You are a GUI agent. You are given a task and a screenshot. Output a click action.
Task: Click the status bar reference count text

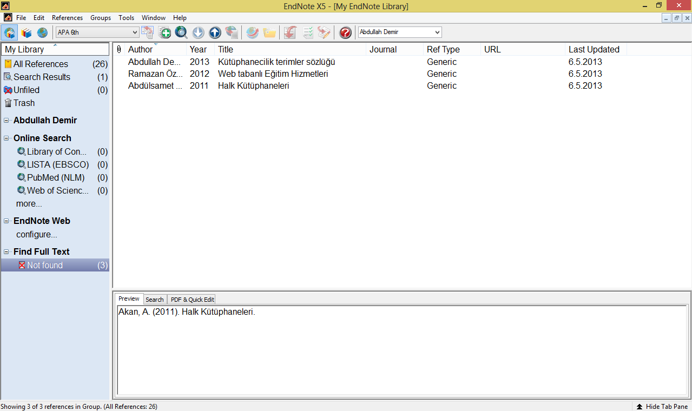coord(79,407)
